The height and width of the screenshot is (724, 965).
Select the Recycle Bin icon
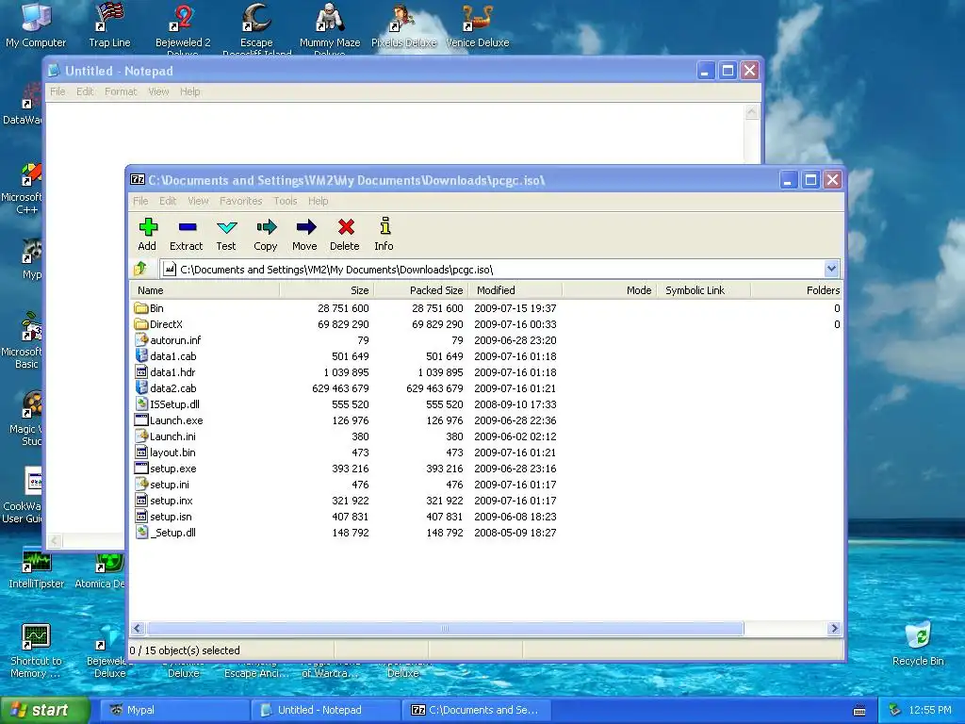(x=918, y=644)
